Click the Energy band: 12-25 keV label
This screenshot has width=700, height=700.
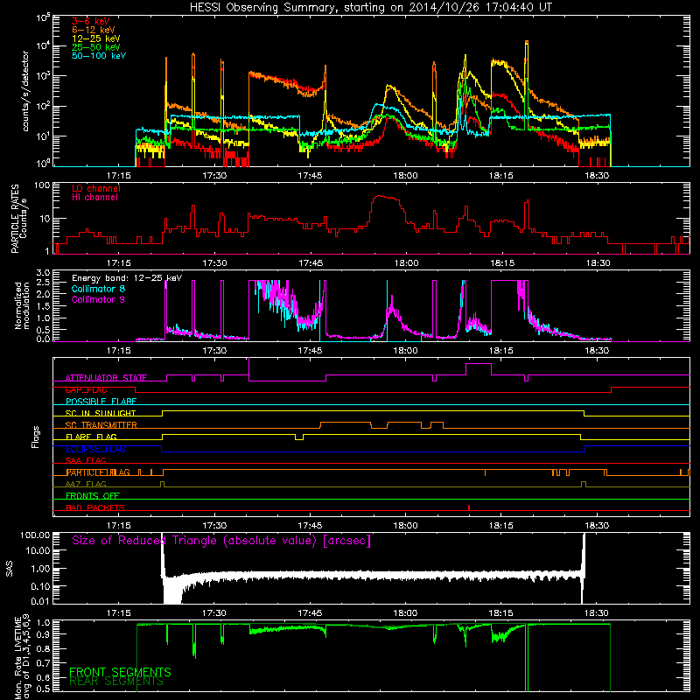point(127,278)
